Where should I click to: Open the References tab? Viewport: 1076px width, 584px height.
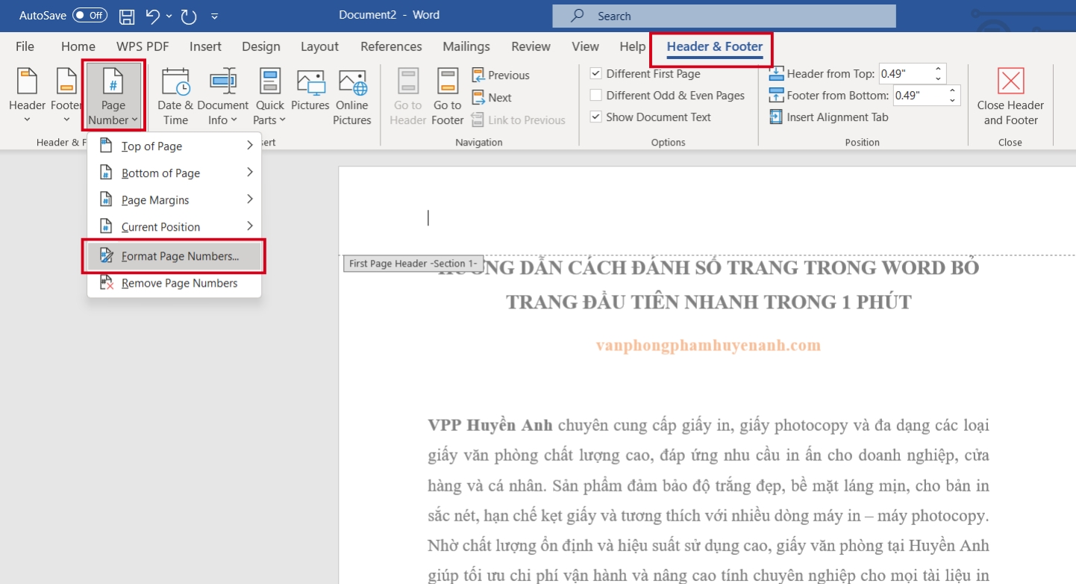[391, 46]
